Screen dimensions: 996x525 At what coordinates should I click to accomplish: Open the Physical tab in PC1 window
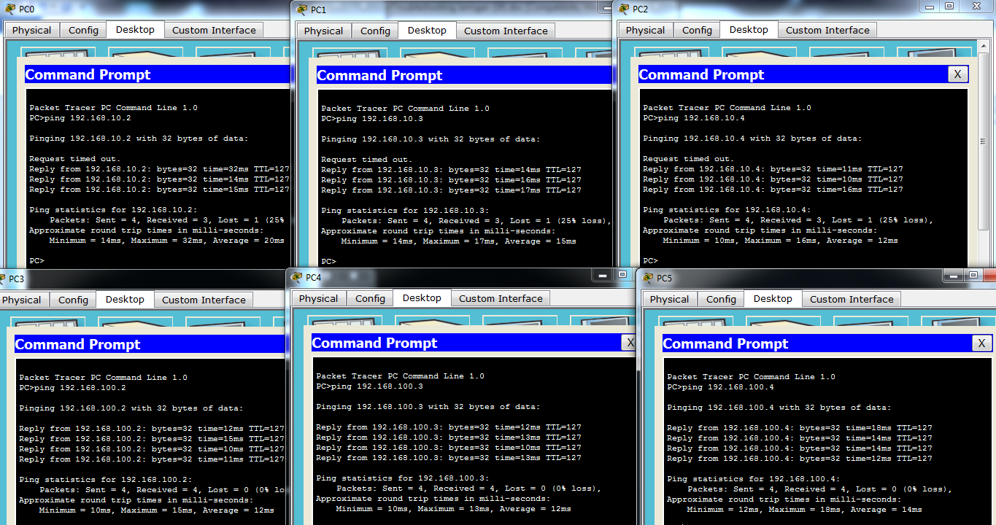tap(323, 31)
